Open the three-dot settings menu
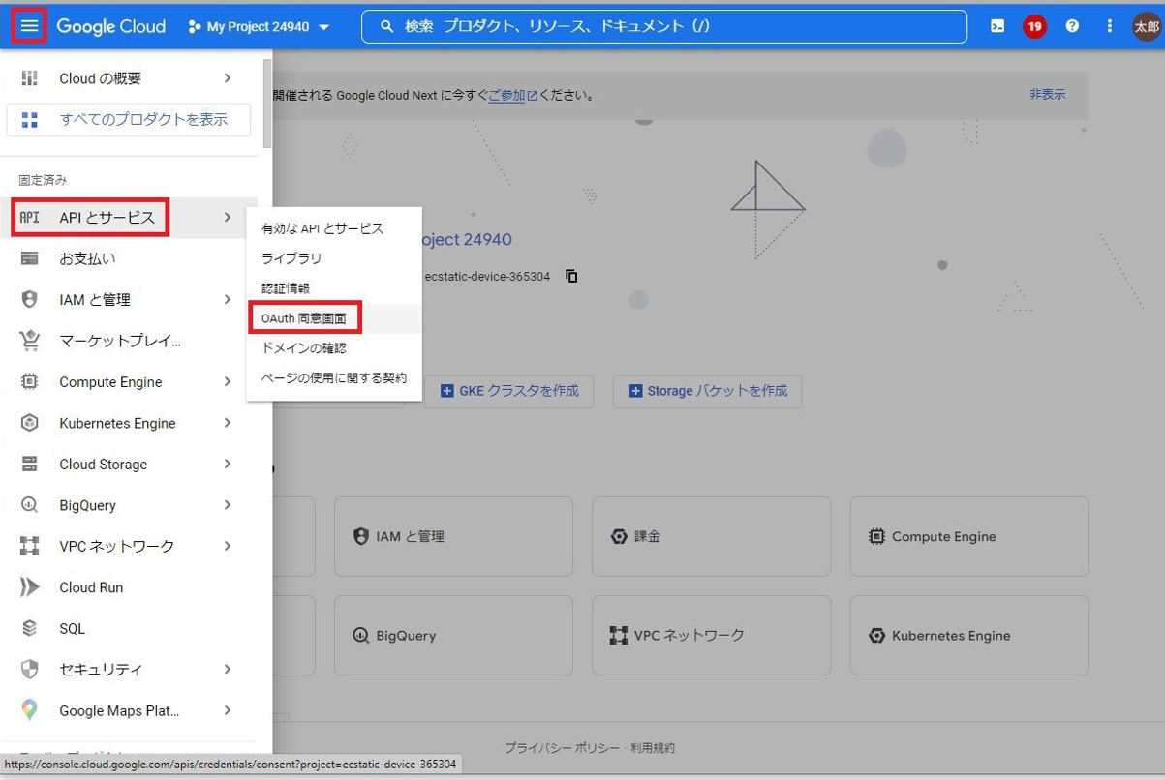The height and width of the screenshot is (780, 1165). tap(1110, 26)
